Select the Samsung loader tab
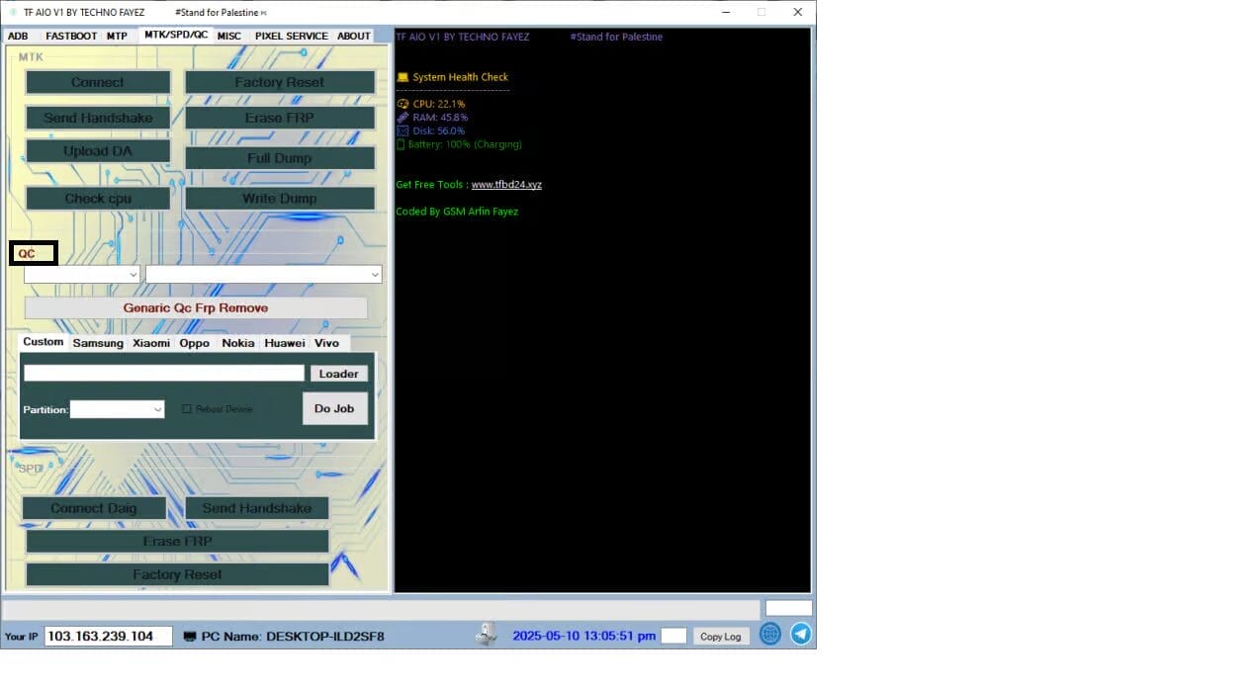The width and height of the screenshot is (1252, 690). coord(98,343)
